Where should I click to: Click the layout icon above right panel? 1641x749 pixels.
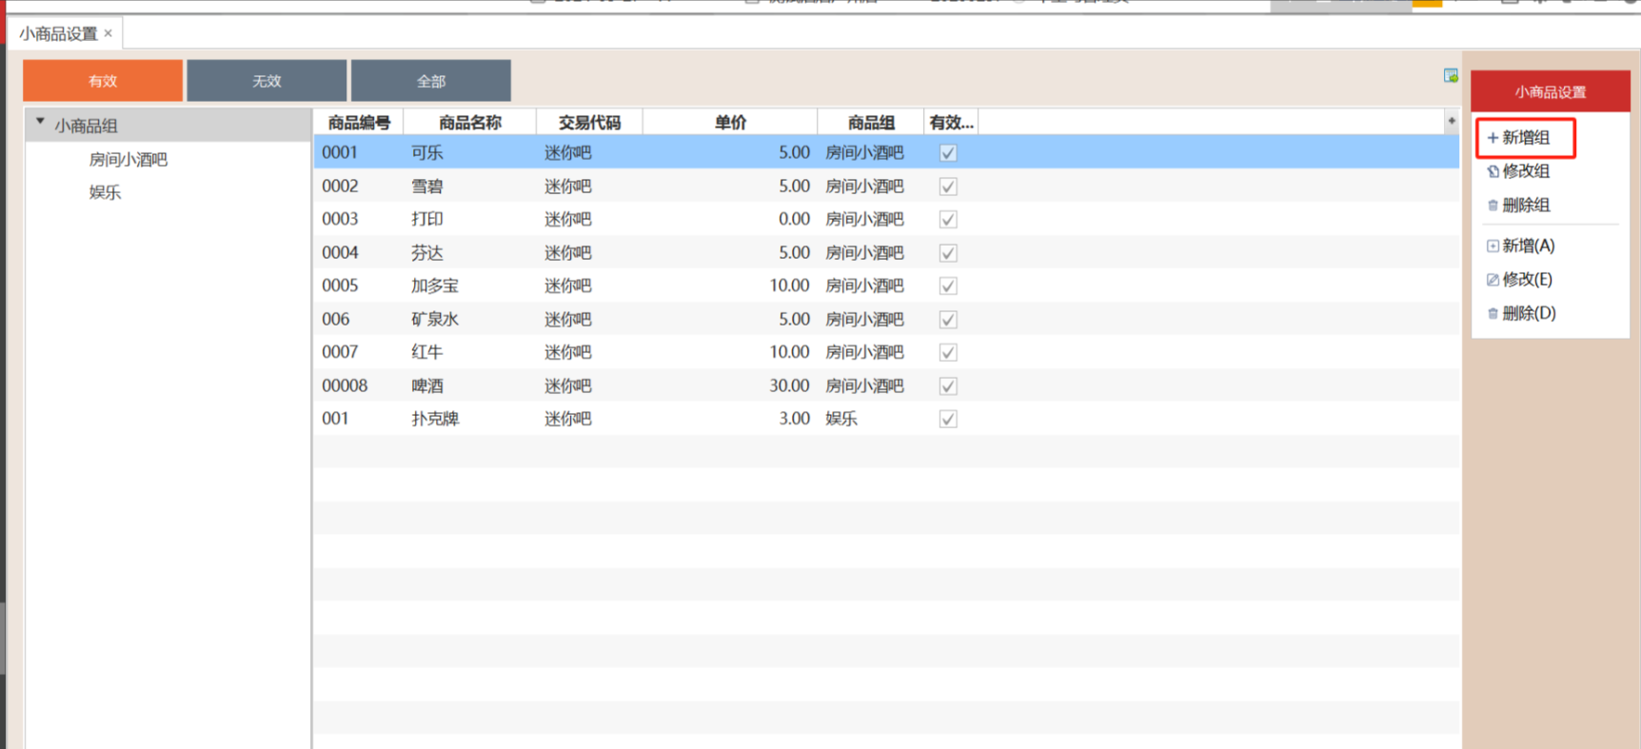click(x=1451, y=76)
